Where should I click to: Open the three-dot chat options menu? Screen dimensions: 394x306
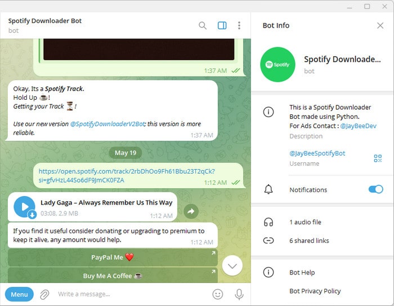coord(239,25)
